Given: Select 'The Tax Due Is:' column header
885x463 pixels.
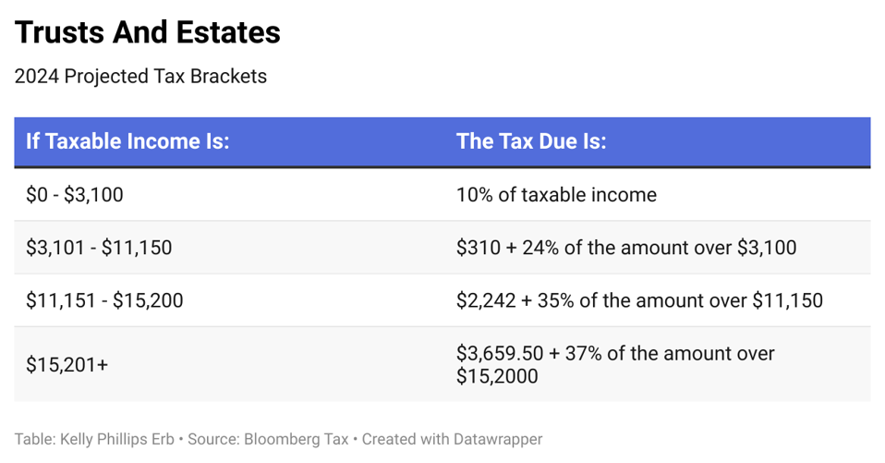Looking at the screenshot, I should pyautogui.click(x=530, y=141).
